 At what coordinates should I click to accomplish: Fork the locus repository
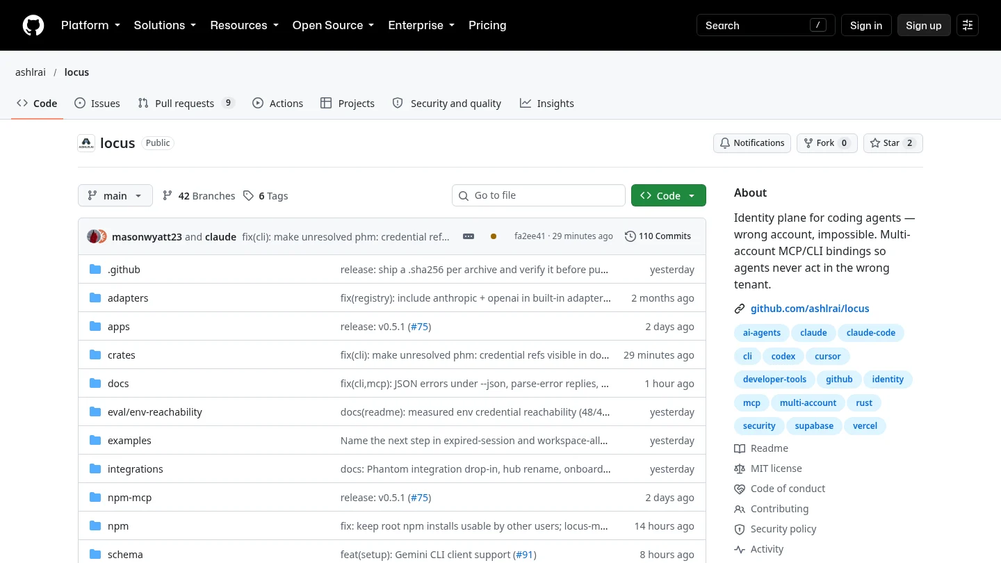827,143
